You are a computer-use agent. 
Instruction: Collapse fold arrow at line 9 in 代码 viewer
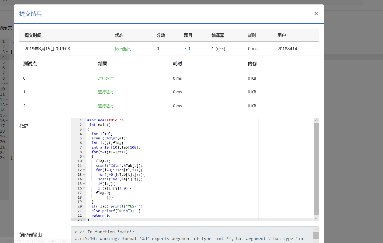click(x=84, y=157)
